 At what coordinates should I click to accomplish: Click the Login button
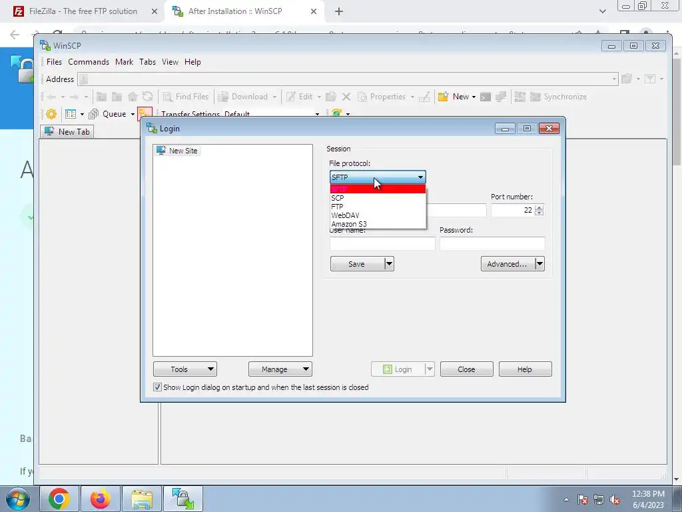click(398, 369)
